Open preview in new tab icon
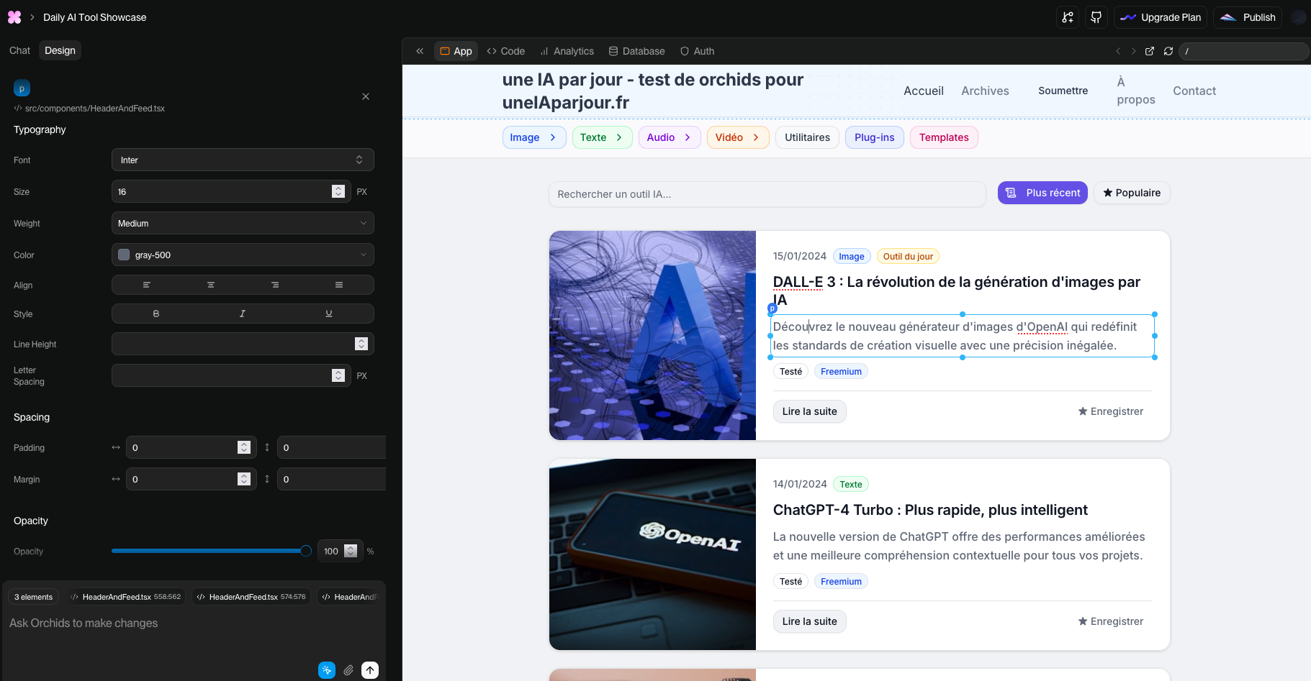Screen dimensions: 1311x681 tap(1150, 51)
